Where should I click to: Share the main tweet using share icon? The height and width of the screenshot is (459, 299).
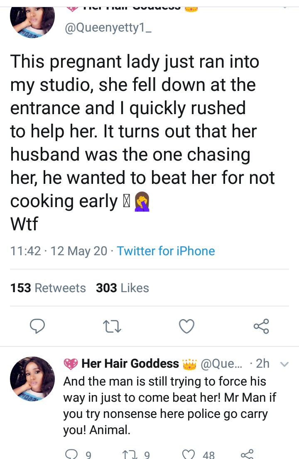click(261, 327)
